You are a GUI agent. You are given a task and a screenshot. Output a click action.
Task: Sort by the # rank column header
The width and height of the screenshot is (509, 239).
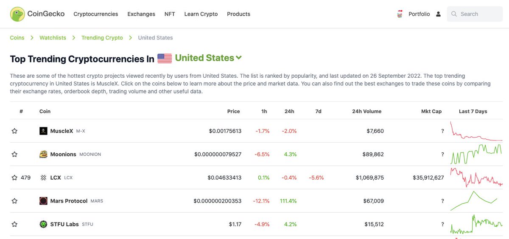pyautogui.click(x=21, y=111)
